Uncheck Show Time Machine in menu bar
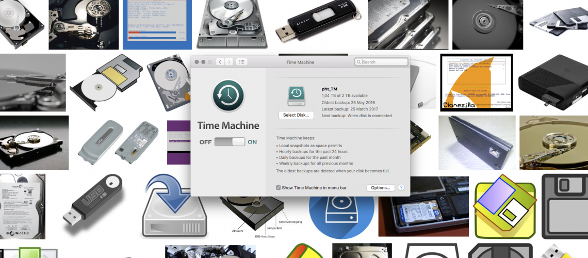Screen dimensions: 588x258 279,188
